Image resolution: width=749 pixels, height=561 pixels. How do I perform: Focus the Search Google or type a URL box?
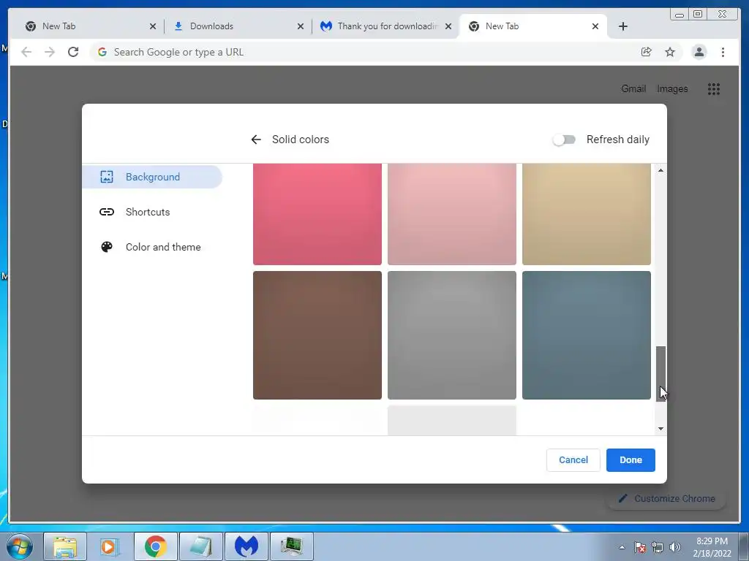tap(363, 52)
